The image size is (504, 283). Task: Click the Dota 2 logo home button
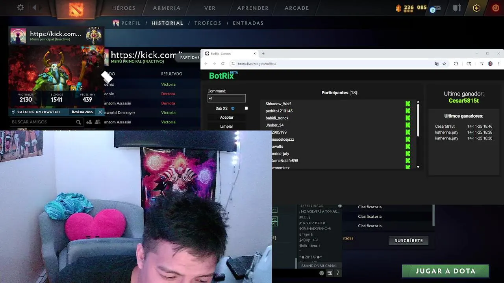76,9
